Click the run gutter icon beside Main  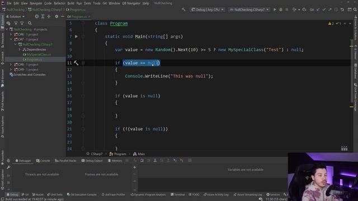click(76, 36)
